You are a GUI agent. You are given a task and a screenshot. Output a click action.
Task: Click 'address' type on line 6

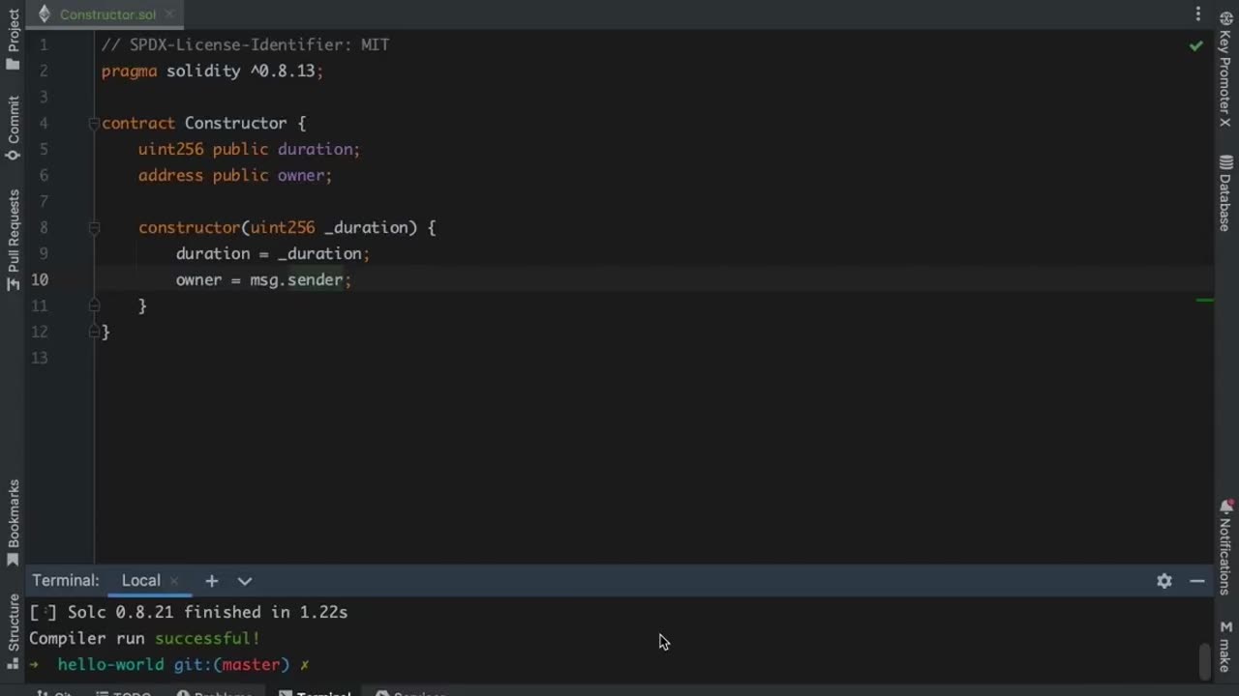170,175
